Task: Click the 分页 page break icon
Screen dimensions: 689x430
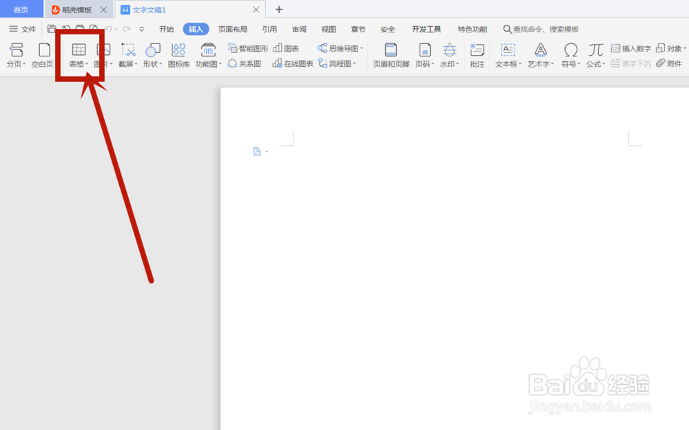Action: point(17,50)
